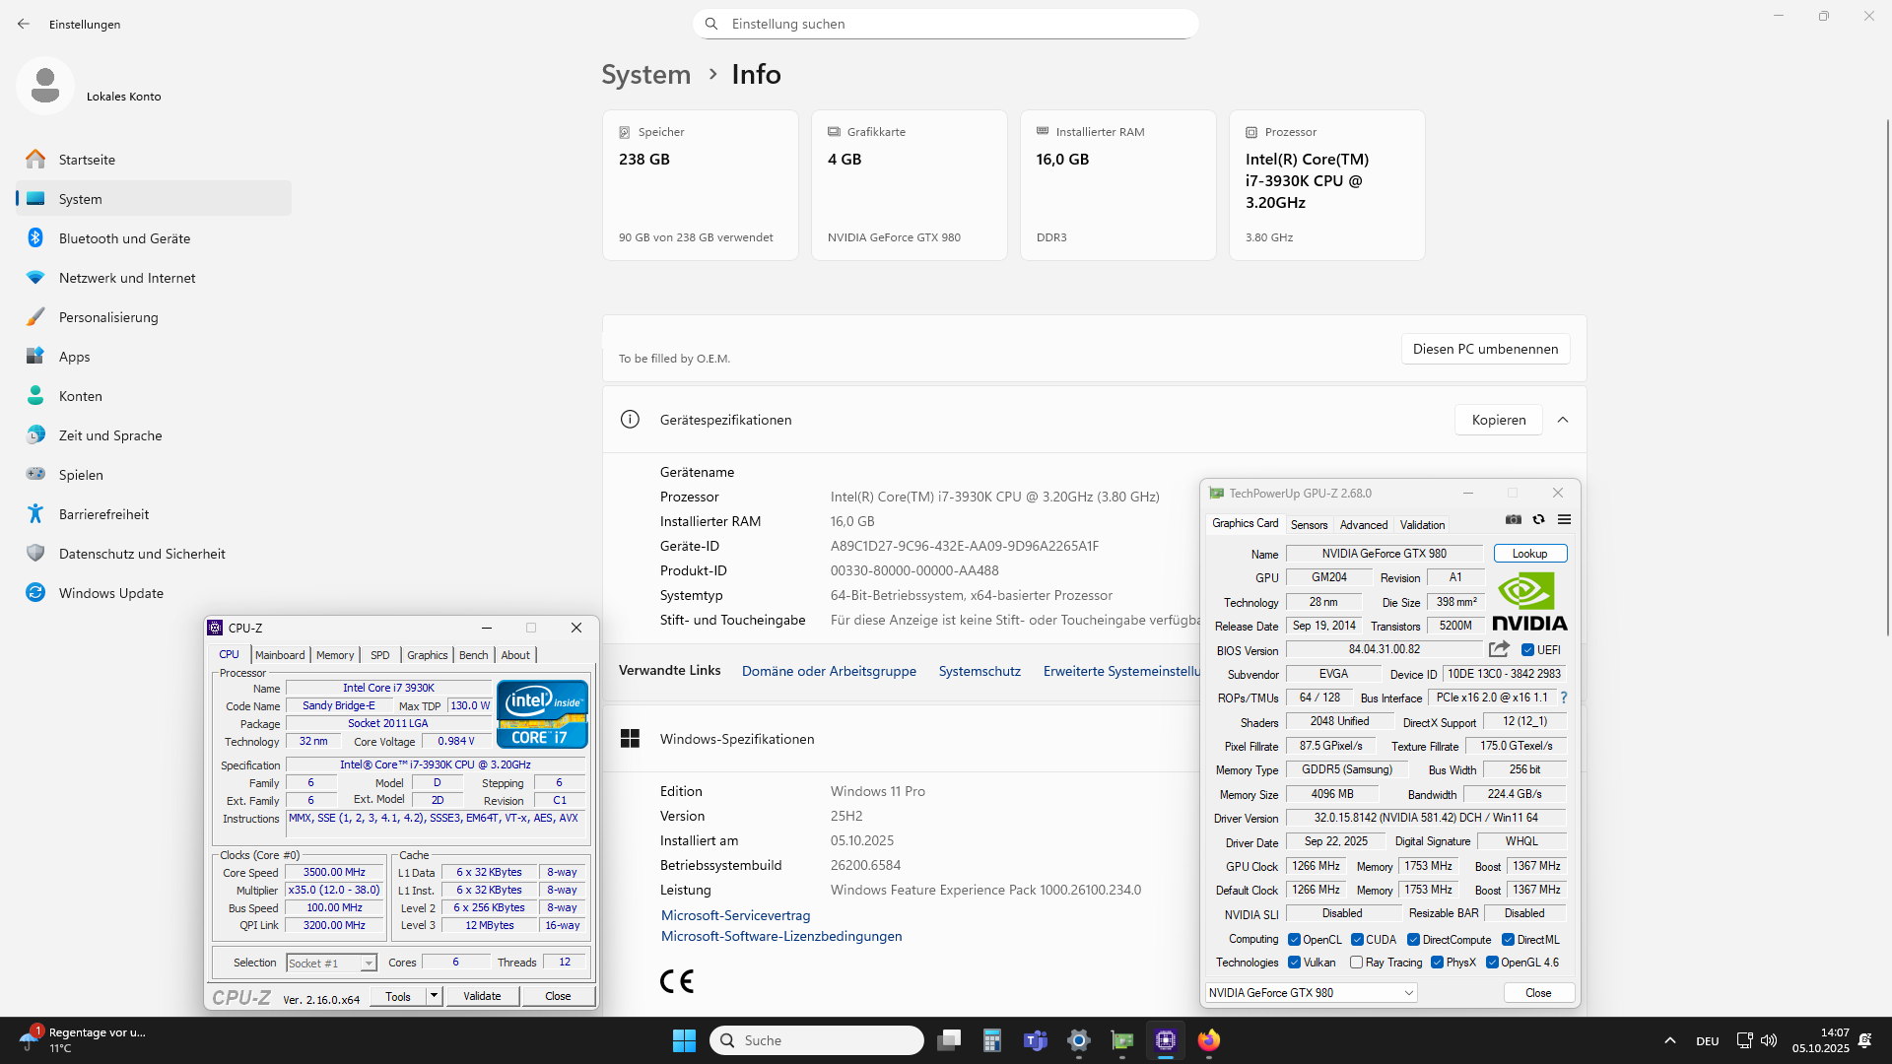Open CPU-Z Socket #1 selection dropdown
The height and width of the screenshot is (1064, 1892).
(331, 964)
